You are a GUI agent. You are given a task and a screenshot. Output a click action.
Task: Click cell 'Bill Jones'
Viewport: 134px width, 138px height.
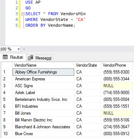[x=43, y=113]
